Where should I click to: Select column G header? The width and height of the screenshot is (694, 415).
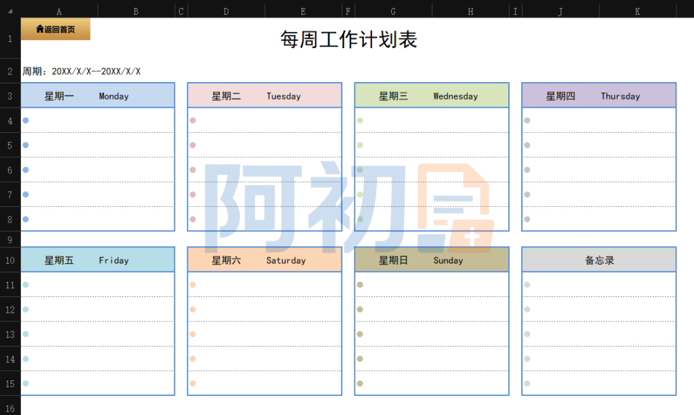click(x=393, y=12)
